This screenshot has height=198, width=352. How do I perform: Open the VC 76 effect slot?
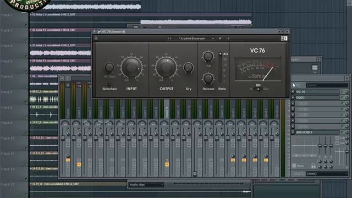[x=317, y=92]
